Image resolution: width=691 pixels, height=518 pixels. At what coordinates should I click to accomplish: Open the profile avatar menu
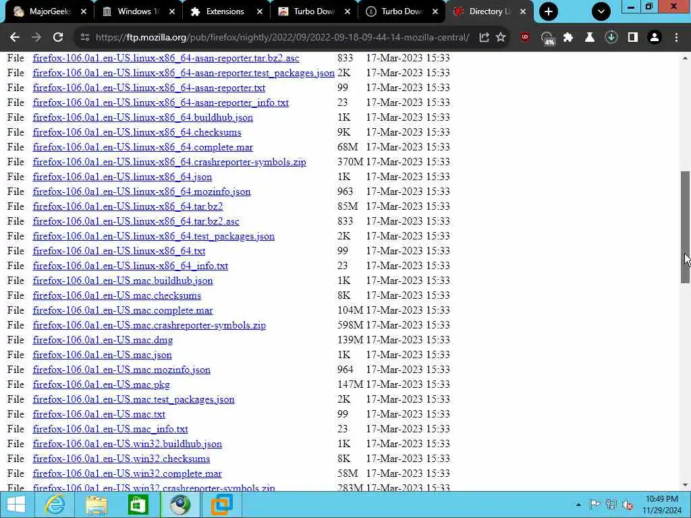point(655,38)
